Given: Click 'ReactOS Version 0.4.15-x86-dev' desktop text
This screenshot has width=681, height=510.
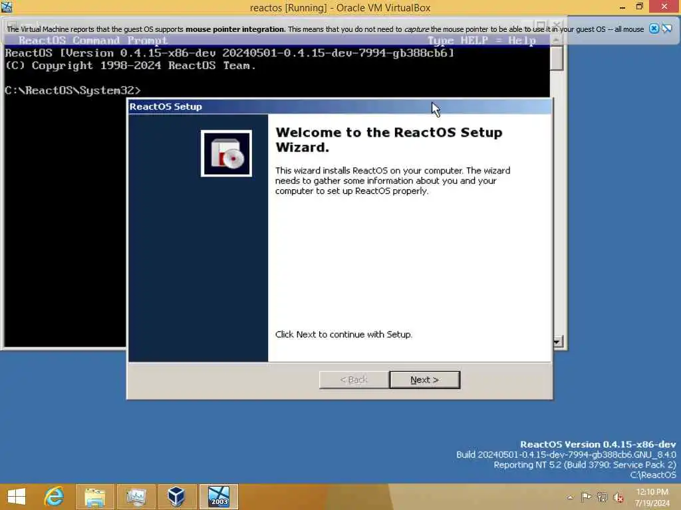Looking at the screenshot, I should coord(598,444).
